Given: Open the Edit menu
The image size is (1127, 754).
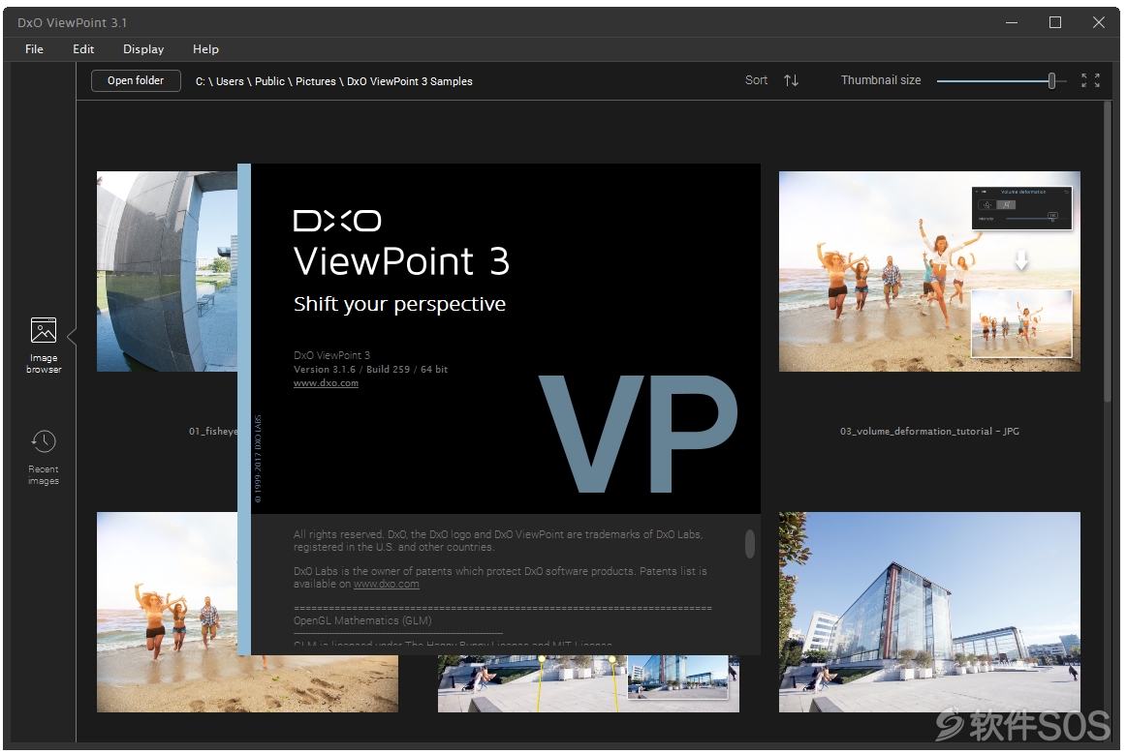Looking at the screenshot, I should [83, 48].
